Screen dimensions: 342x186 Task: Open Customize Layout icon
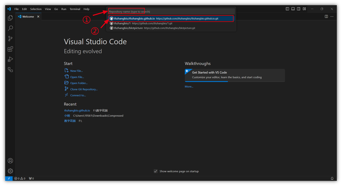(x=304, y=9)
